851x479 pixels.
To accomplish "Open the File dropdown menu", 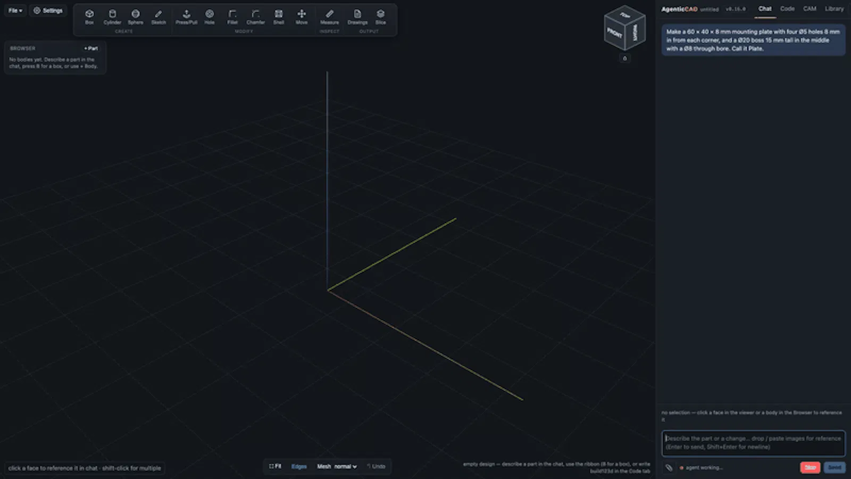I will (x=15, y=11).
